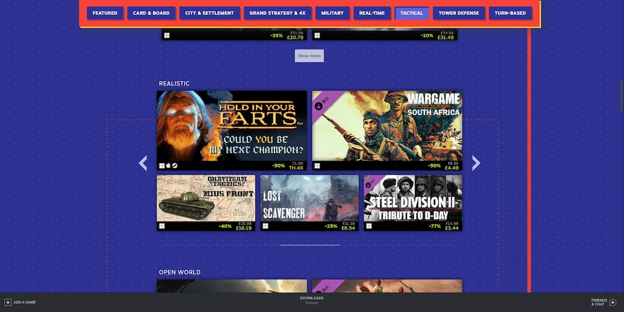Click the Apple platform icon on Hold In Your Farts
The width and height of the screenshot is (624, 312).
coord(168,166)
